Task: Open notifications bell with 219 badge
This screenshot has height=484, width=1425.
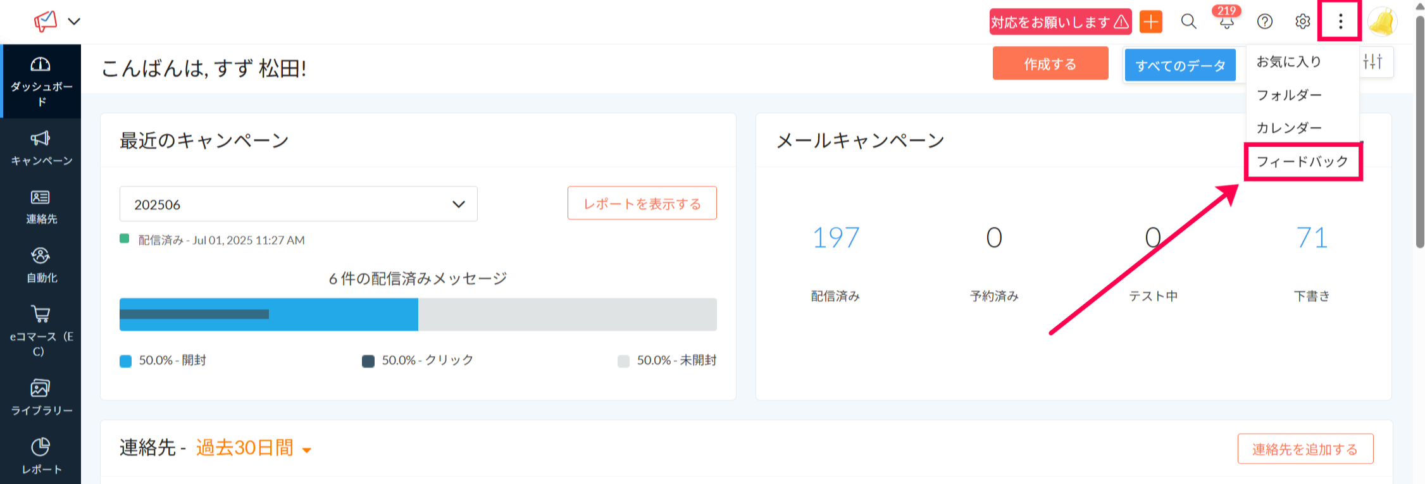Action: (x=1226, y=22)
